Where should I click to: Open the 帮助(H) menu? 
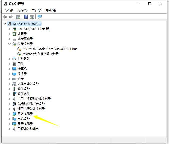[x=51, y=11]
